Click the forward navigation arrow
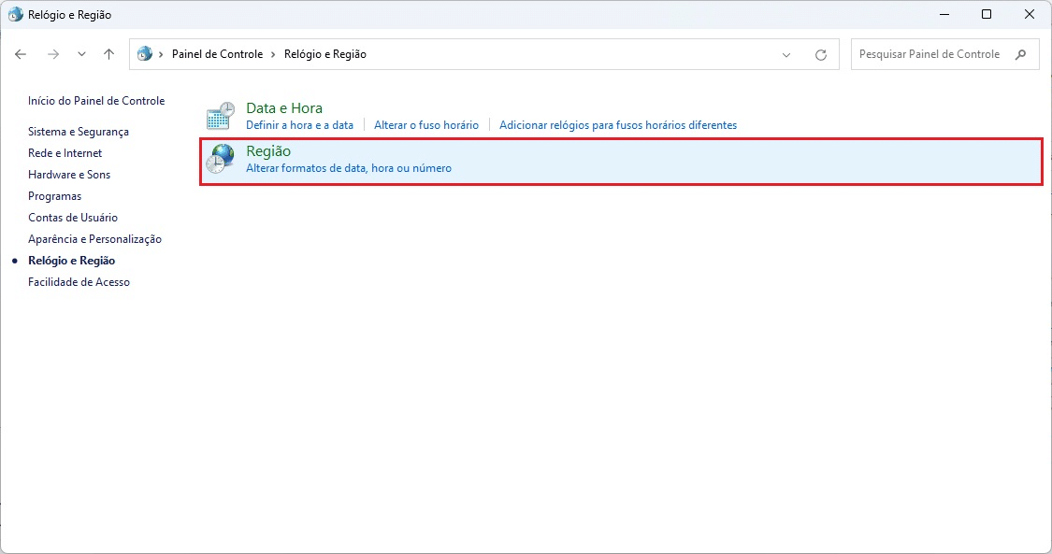Screen dimensions: 1052x554 coord(53,54)
